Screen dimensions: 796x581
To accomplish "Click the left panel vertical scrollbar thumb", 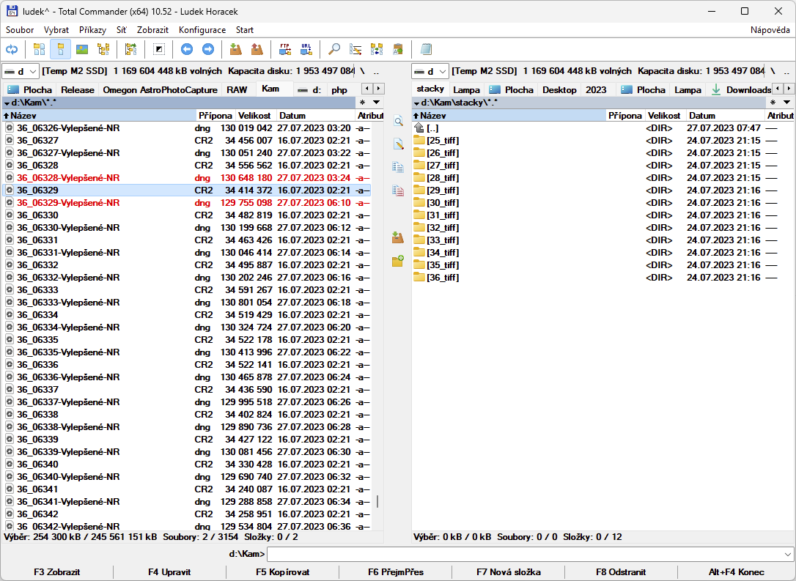I will pyautogui.click(x=377, y=501).
